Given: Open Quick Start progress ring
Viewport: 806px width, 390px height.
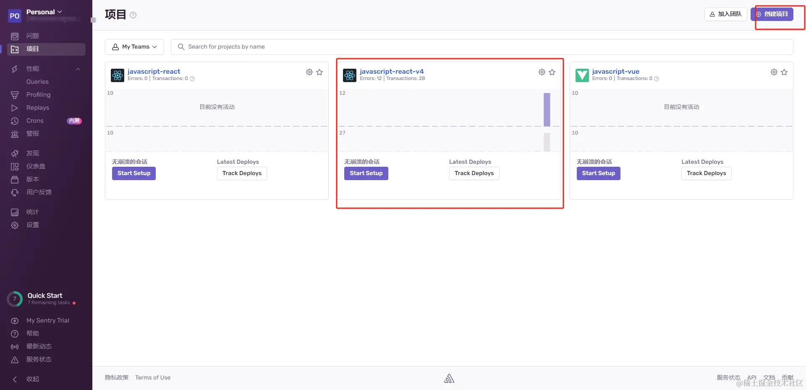Looking at the screenshot, I should coord(15,299).
